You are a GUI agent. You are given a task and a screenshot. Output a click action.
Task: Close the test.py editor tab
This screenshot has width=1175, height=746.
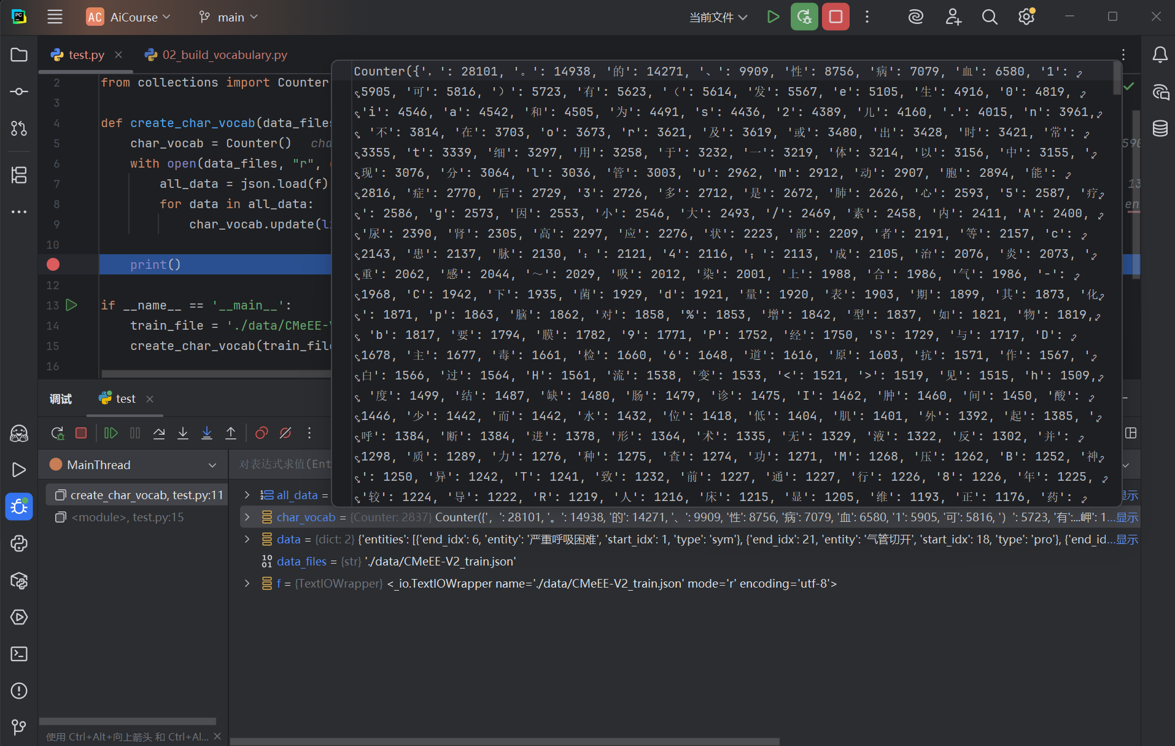coord(118,55)
